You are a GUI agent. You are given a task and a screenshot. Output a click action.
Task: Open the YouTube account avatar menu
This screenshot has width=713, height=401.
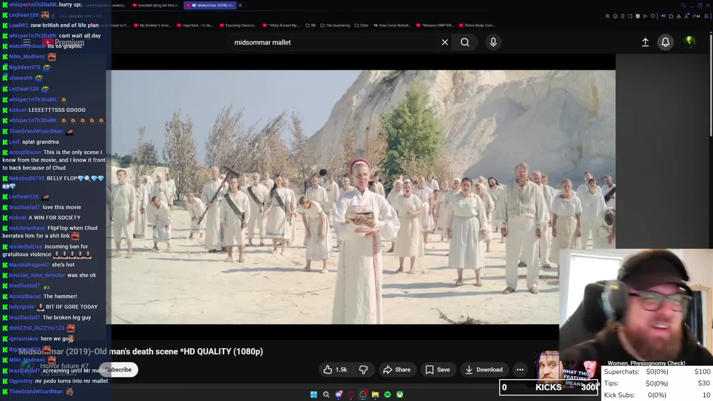(690, 42)
